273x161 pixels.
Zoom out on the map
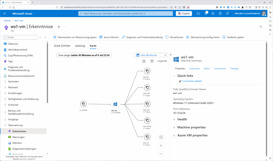pos(161,154)
